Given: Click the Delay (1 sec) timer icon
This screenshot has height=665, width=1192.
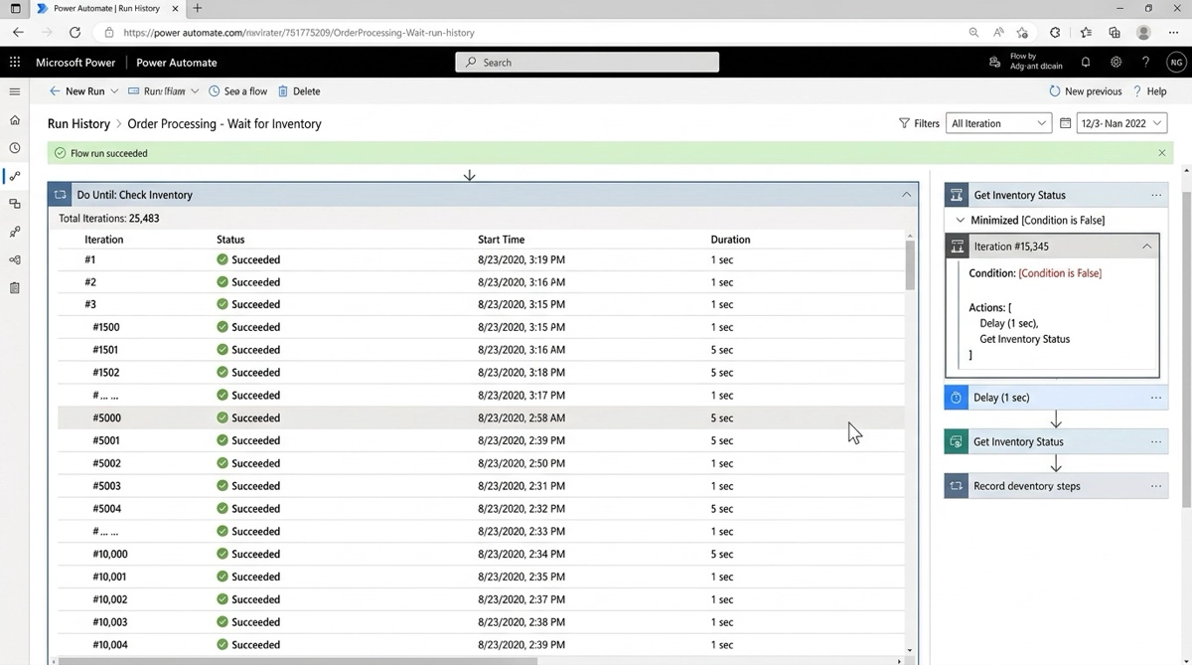Looking at the screenshot, I should 956,398.
